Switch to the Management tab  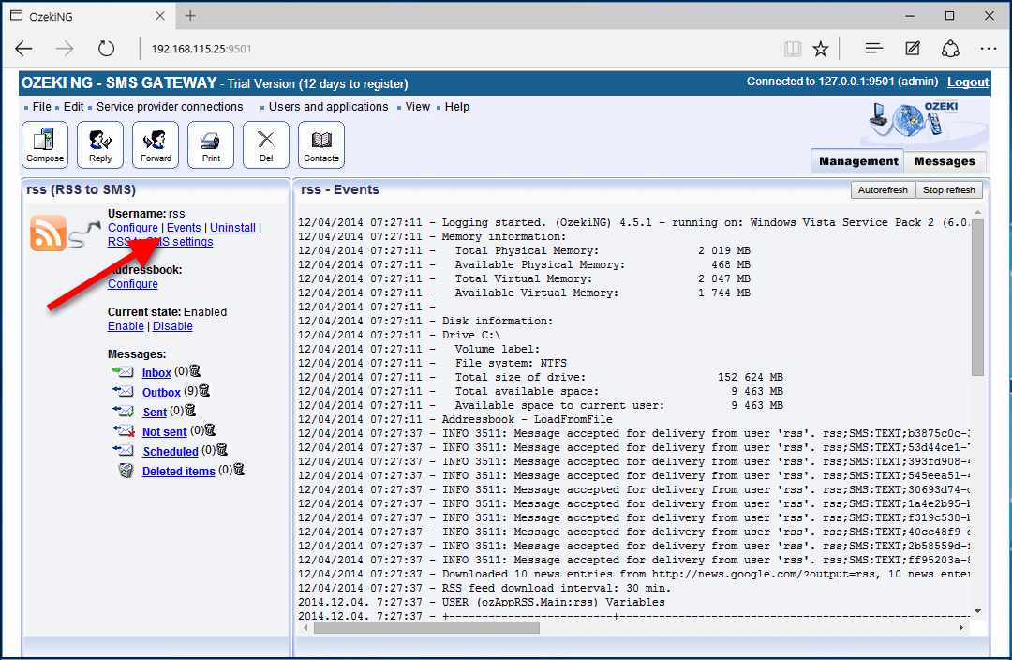click(857, 161)
